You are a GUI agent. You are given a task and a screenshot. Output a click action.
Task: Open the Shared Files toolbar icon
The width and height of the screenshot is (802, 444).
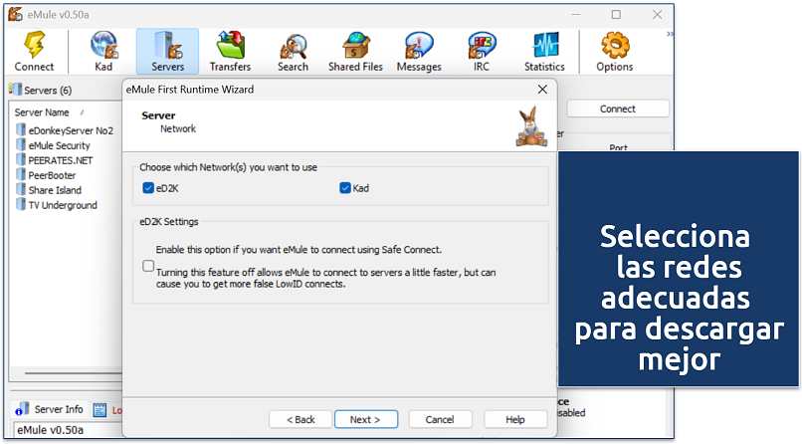click(x=356, y=45)
